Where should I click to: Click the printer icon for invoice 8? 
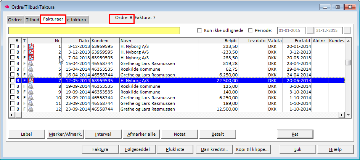31,86
